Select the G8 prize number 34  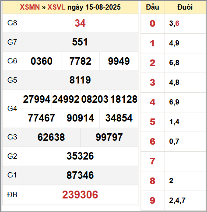tap(80, 23)
